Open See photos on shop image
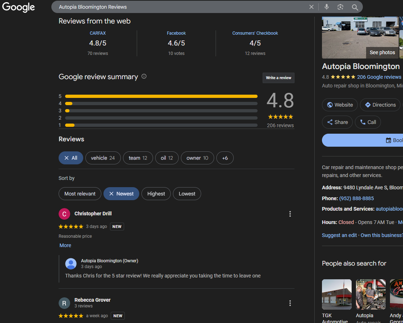403x323 pixels. [382, 52]
